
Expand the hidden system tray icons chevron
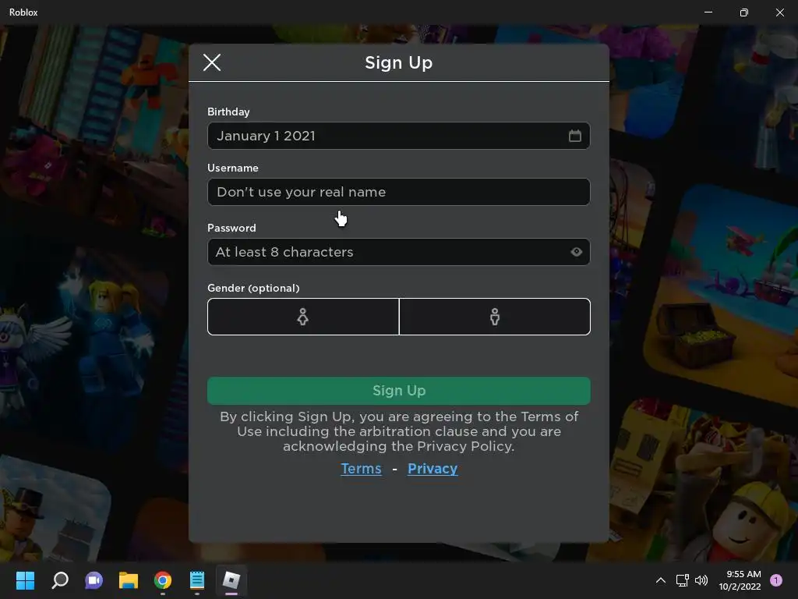[661, 580]
